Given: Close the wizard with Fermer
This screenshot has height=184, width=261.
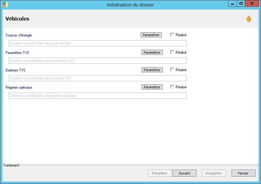Looking at the screenshot, I should click(243, 173).
